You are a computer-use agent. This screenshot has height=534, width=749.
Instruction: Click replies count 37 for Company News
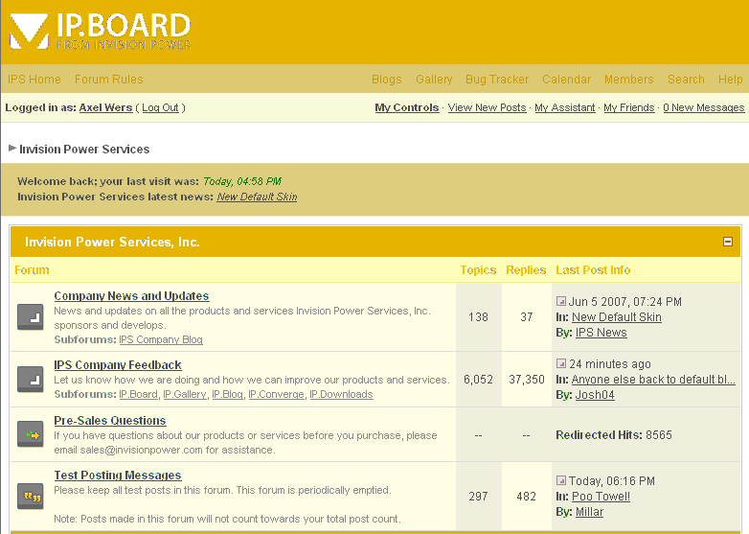527,317
